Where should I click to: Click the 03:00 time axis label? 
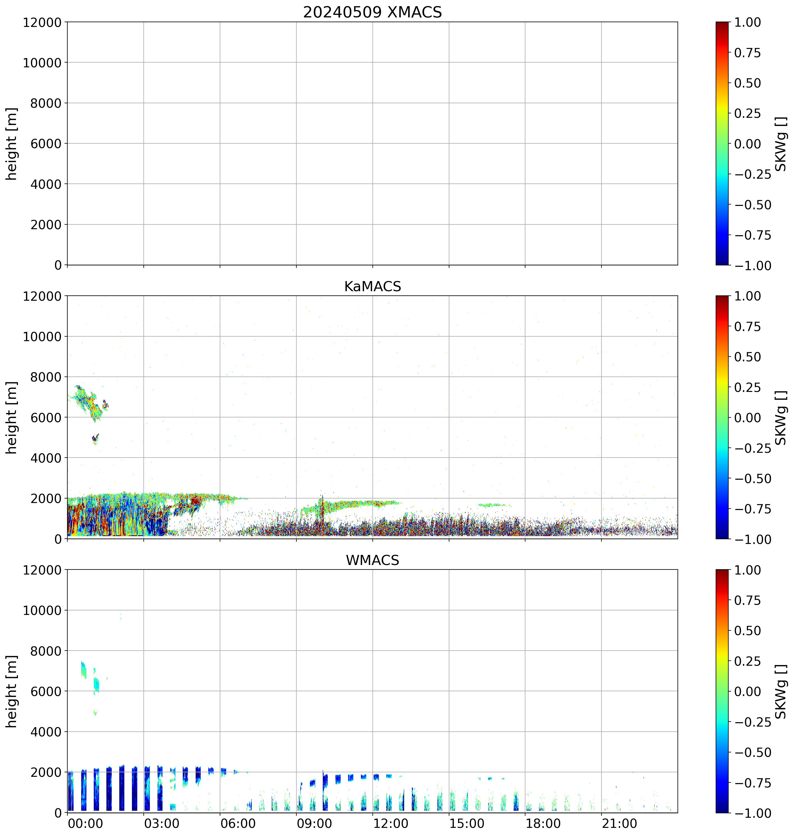pyautogui.click(x=161, y=824)
